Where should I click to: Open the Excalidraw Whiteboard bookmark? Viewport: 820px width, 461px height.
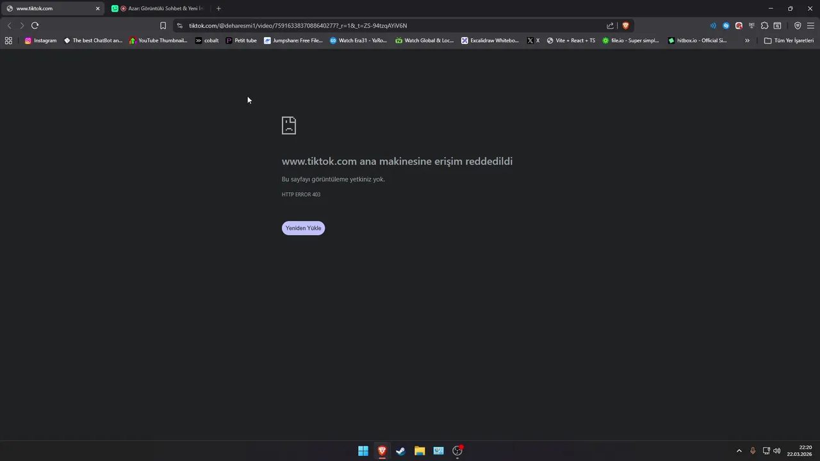point(490,40)
